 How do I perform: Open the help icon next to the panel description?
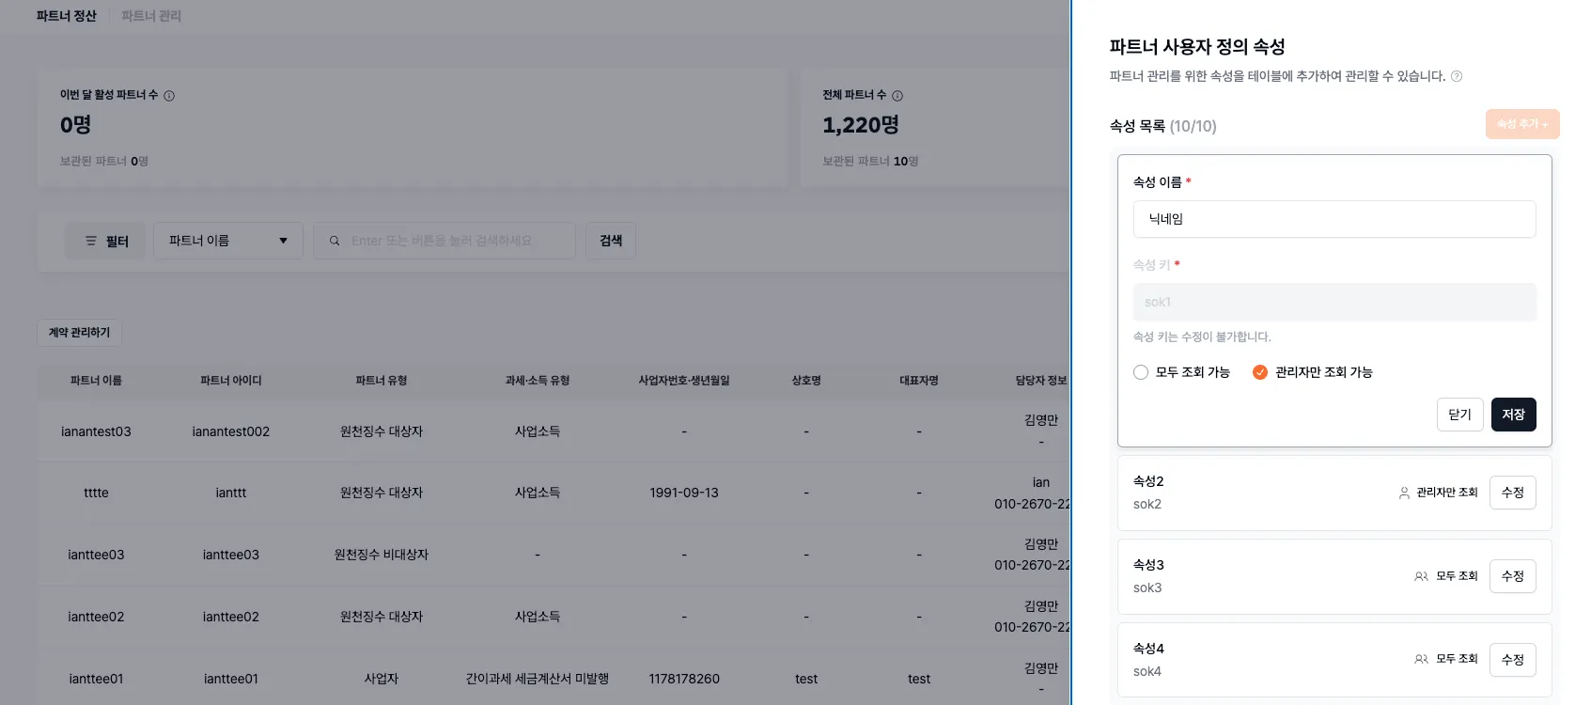click(1457, 76)
